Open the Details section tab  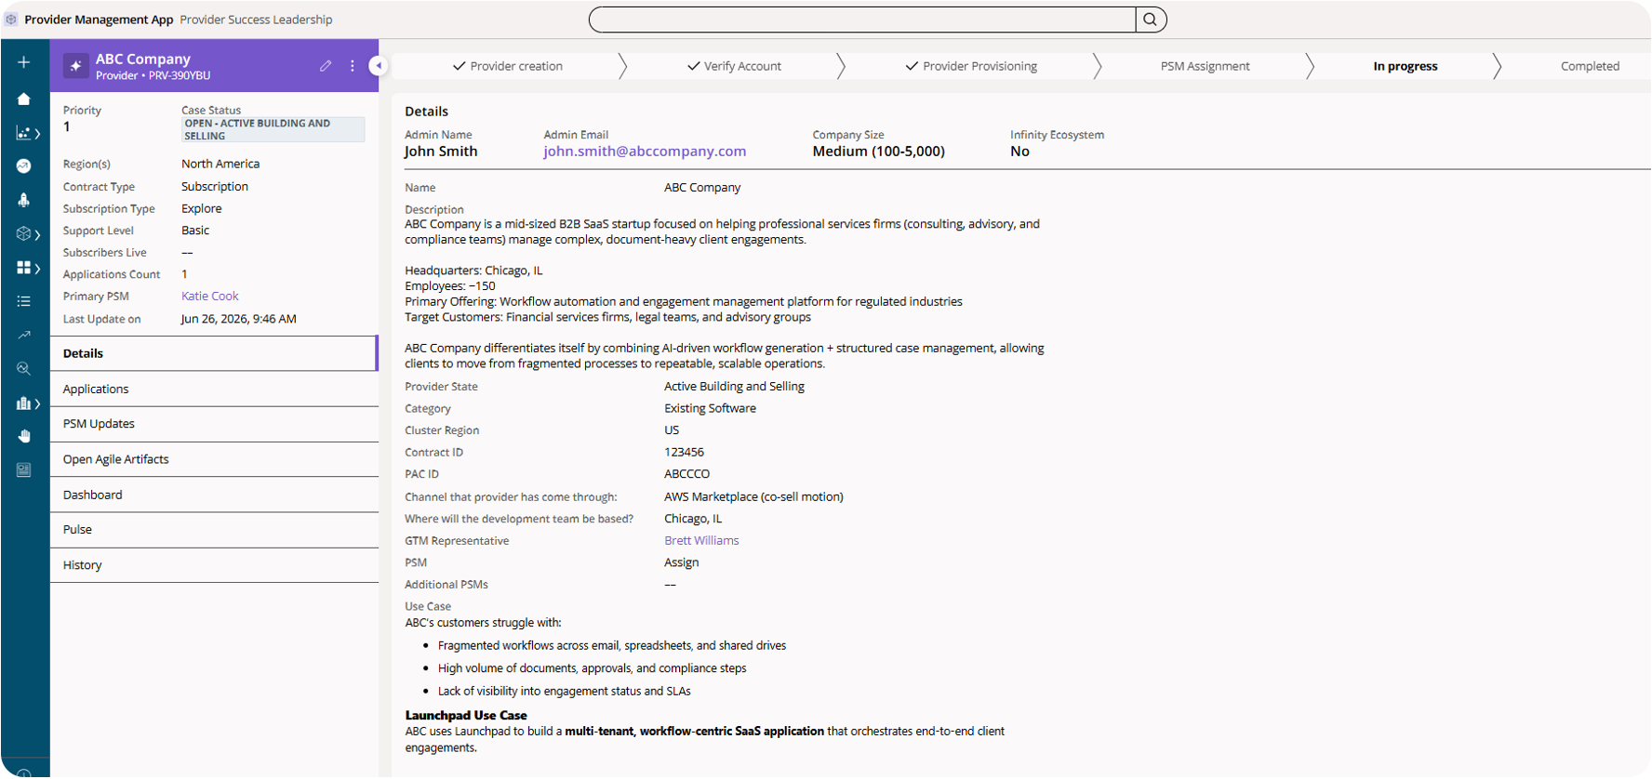pyautogui.click(x=214, y=353)
